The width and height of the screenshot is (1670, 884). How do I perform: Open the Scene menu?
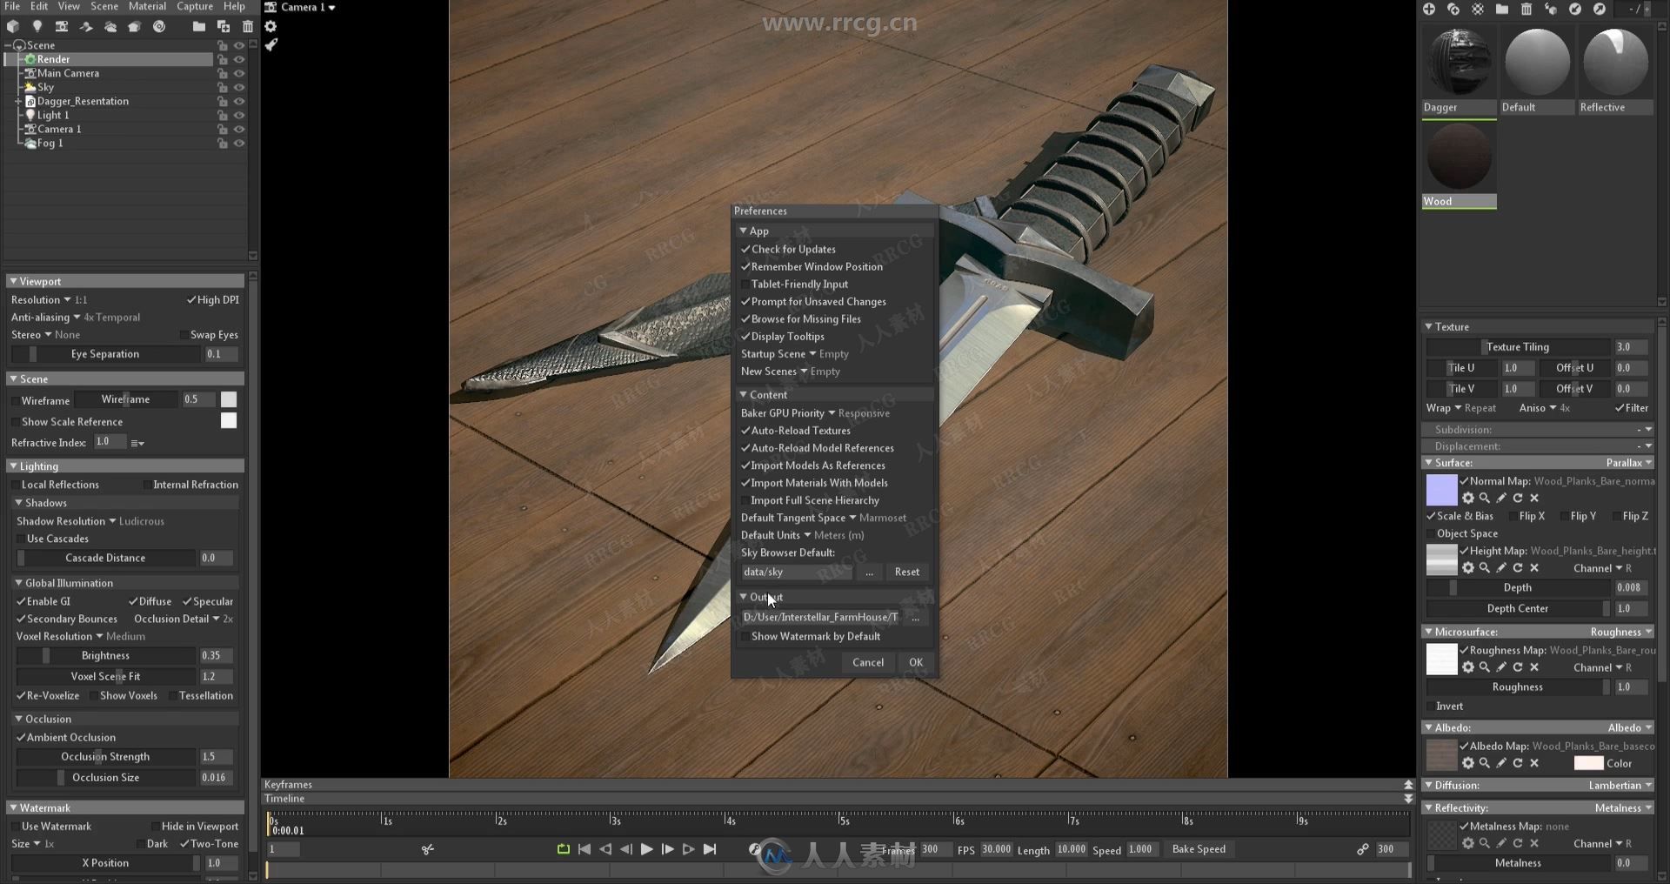coord(104,6)
